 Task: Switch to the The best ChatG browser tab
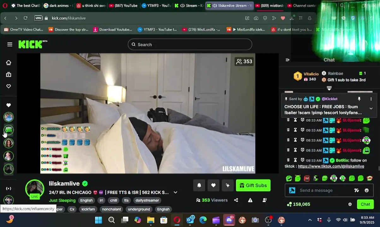25,5
